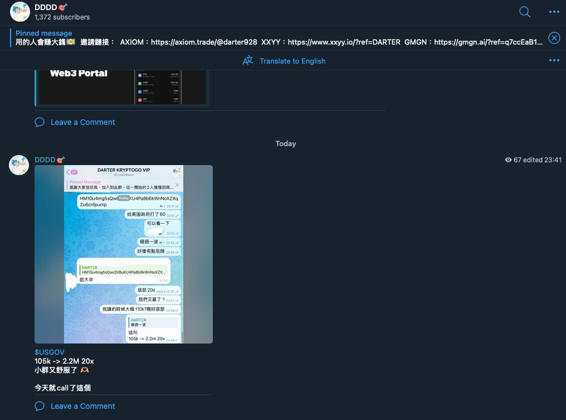
Task: Click the '今天就call了這個' caption line
Action: coord(63,388)
